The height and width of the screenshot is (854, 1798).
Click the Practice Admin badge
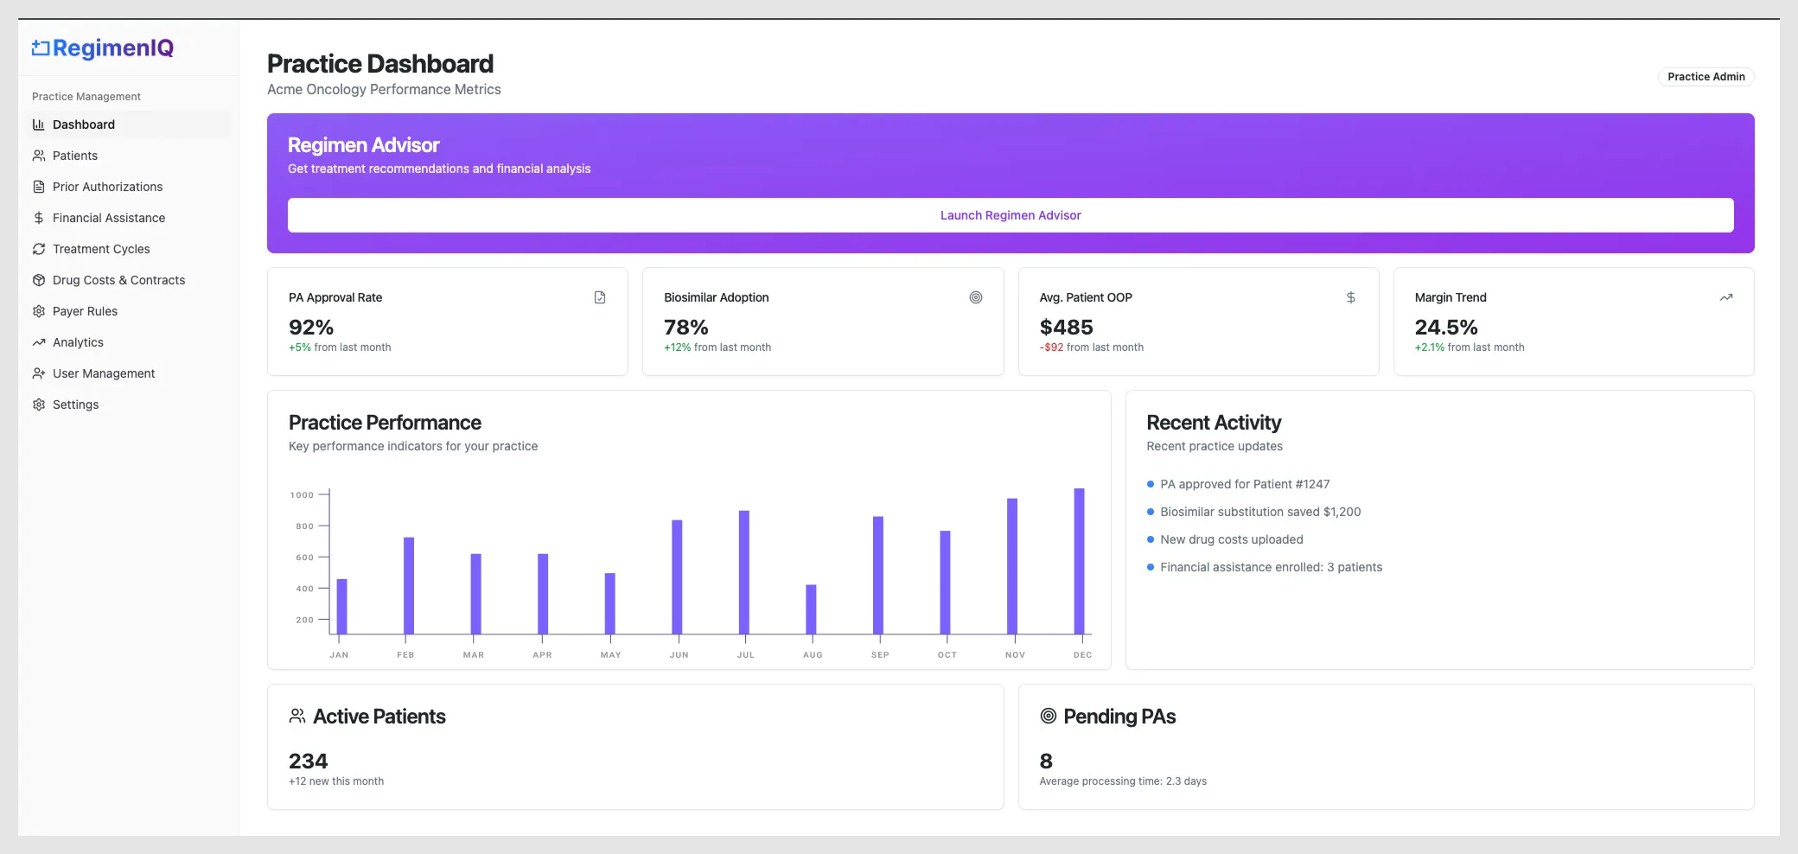click(x=1706, y=77)
